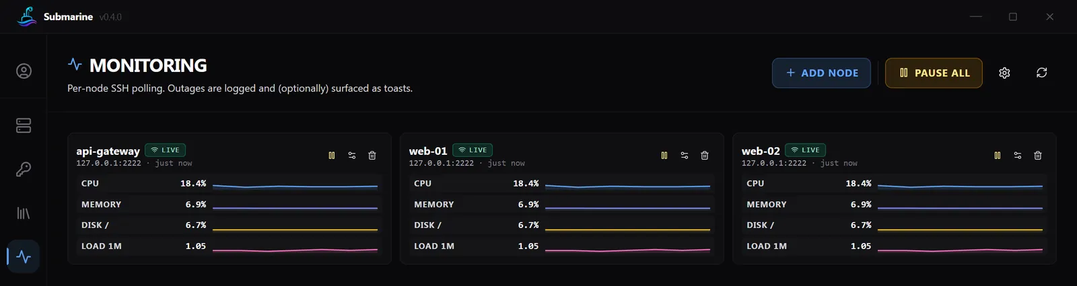This screenshot has width=1077, height=286.
Task: Click the LIVE badge on api-gateway
Action: [x=165, y=150]
